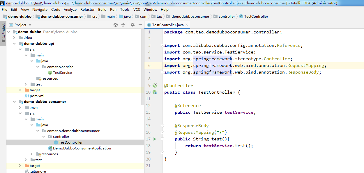Viewport: 364px width, 173px height.
Task: Expand the .idea folder
Action: click(x=14, y=38)
